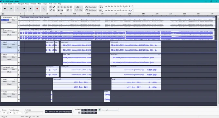Open Effects for the Mix 3 track
The width and height of the screenshot is (219, 118).
9,47
